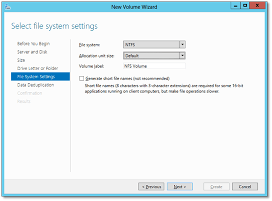Go to Drive Letter or Folder step

[x=38, y=68]
